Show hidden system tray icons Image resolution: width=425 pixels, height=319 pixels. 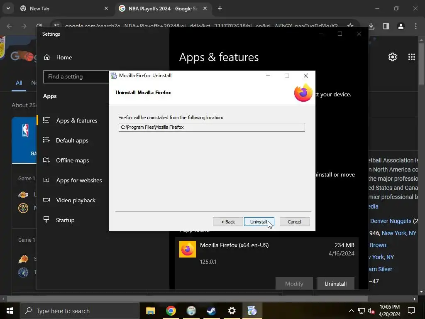coord(351,311)
